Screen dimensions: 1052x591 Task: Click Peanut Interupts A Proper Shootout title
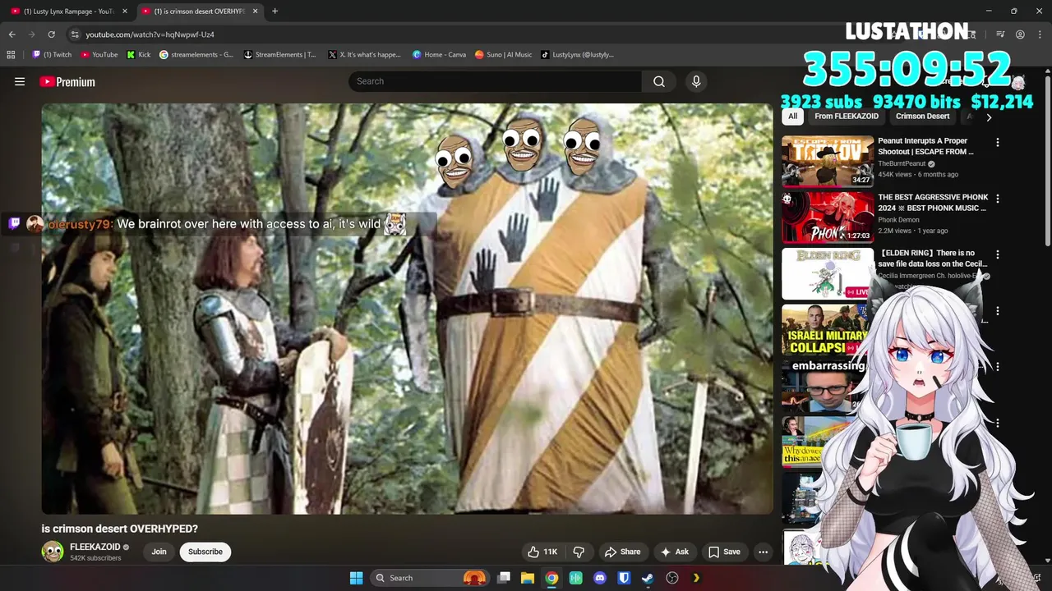tap(925, 146)
